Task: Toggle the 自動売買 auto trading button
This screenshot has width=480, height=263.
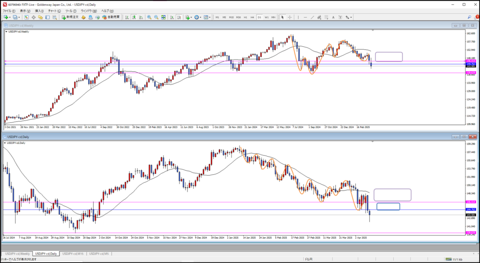Action: click(x=111, y=17)
